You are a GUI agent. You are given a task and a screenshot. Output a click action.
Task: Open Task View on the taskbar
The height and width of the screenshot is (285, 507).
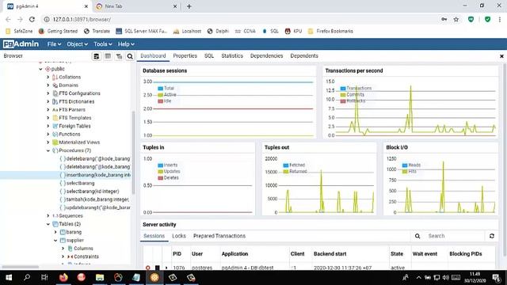click(44, 277)
